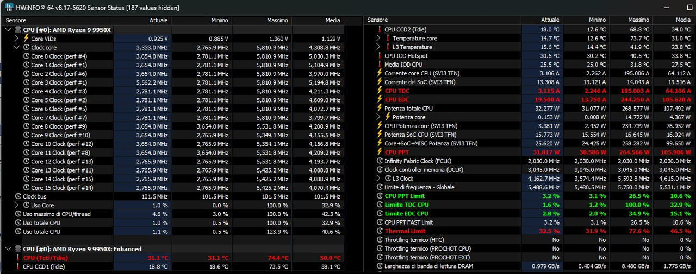Viewport: 696px width, 274px height.
Task: Click the icon beside Uso massimo di CPU/thread
Action: (18, 214)
